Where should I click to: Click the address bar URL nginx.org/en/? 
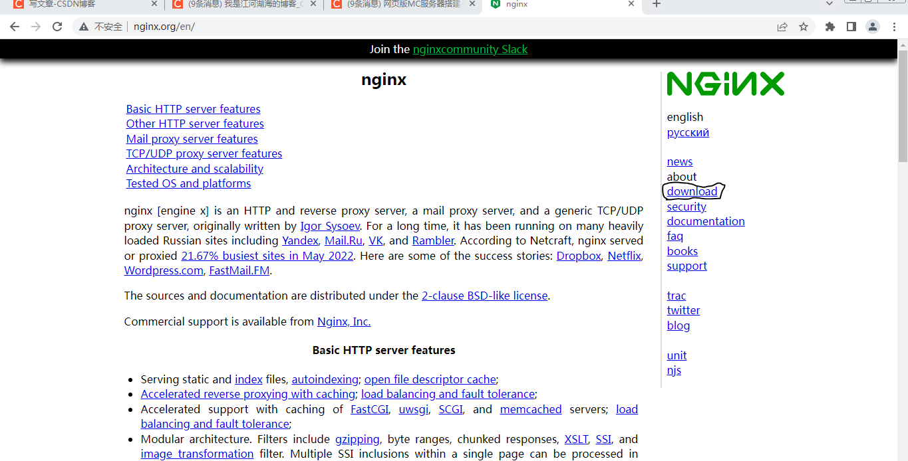click(164, 27)
